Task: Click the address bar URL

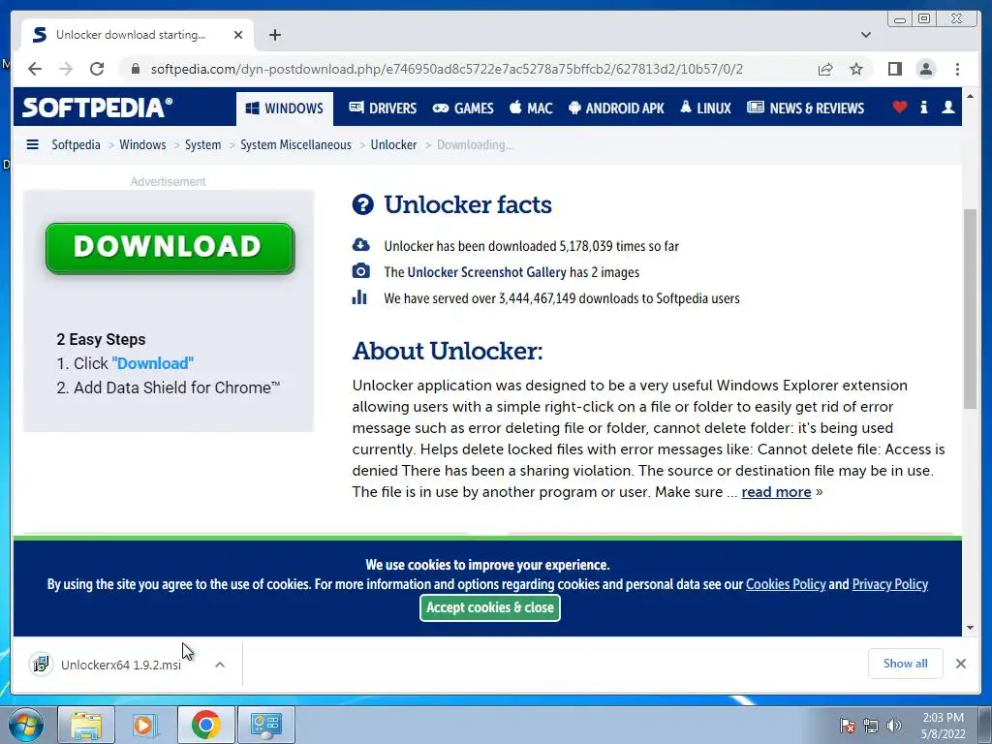Action: [x=446, y=69]
